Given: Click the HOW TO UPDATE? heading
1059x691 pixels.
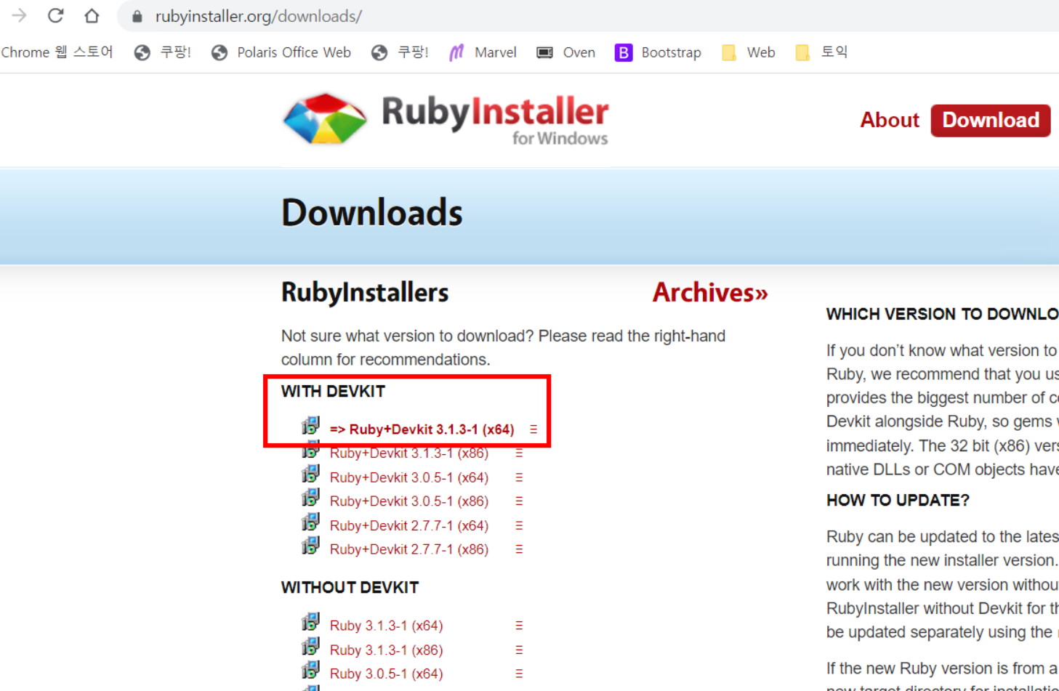Looking at the screenshot, I should click(898, 501).
